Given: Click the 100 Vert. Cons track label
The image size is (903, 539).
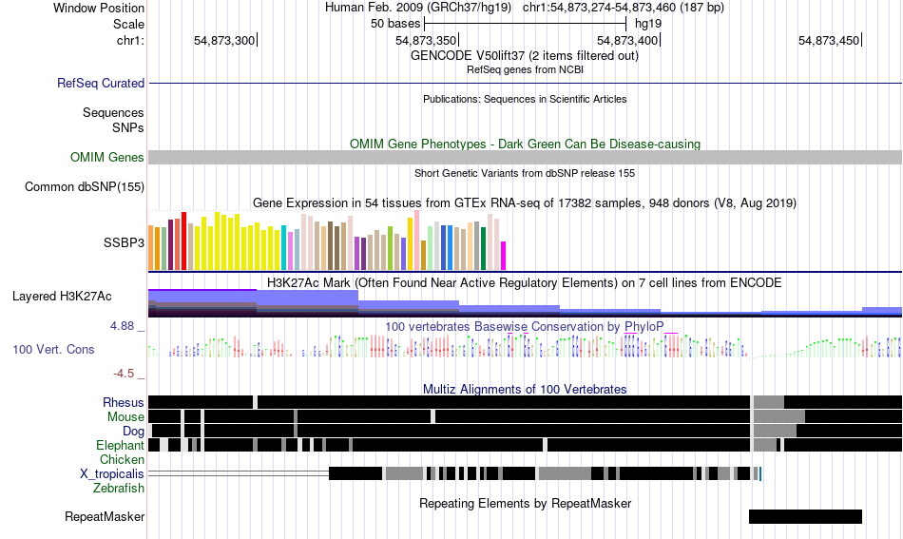Looking at the screenshot, I should point(53,349).
